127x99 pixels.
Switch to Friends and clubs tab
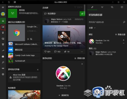[x=92, y=7]
